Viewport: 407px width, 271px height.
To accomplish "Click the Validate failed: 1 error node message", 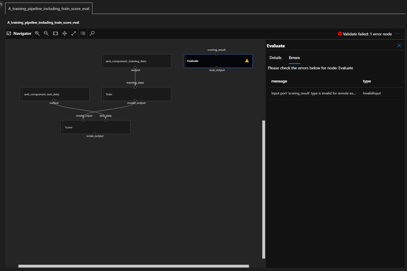I will [x=367, y=34].
